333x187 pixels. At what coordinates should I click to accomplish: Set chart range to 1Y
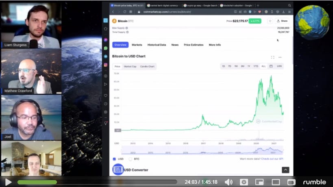[249, 66]
